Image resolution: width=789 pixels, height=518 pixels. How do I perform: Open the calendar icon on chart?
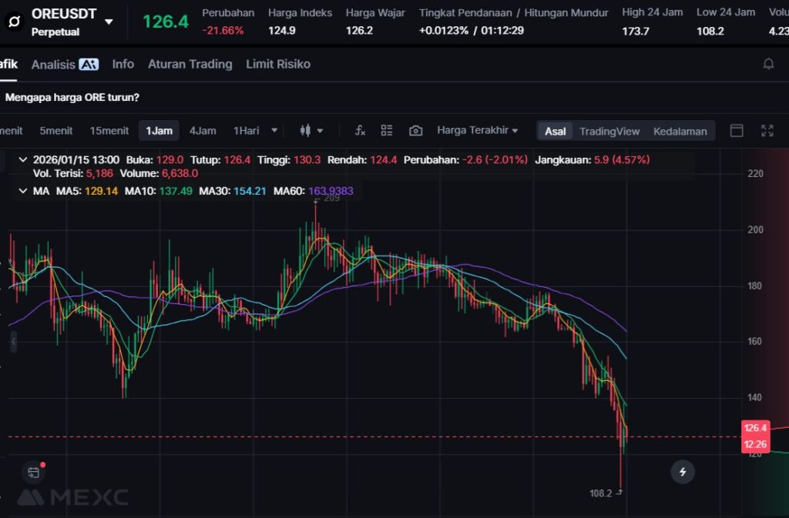click(x=33, y=472)
